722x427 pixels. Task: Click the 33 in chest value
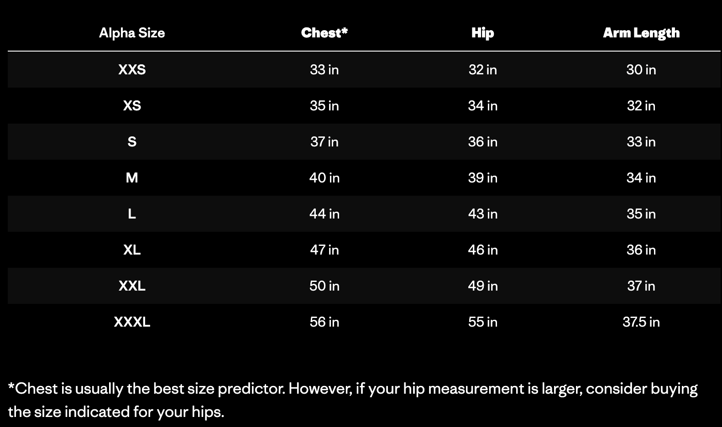(324, 69)
